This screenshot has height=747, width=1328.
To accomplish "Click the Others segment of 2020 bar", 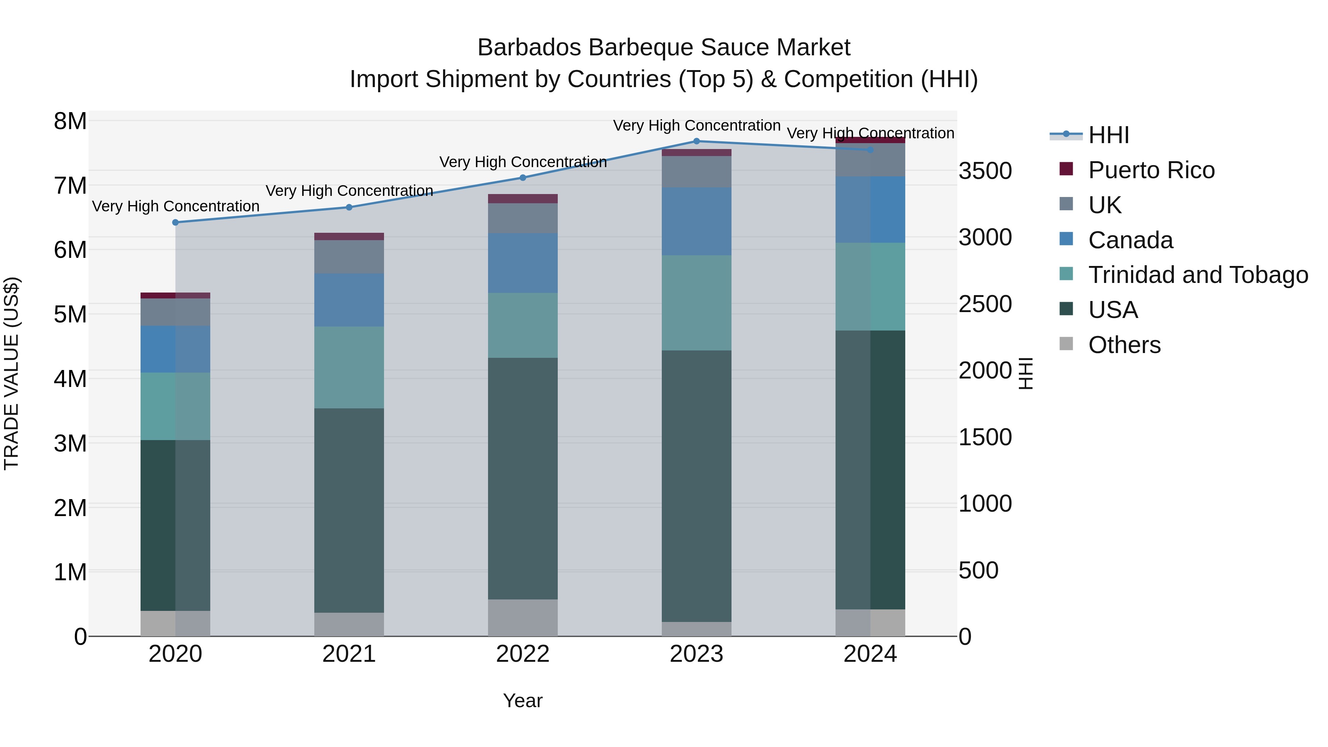I will pyautogui.click(x=175, y=623).
